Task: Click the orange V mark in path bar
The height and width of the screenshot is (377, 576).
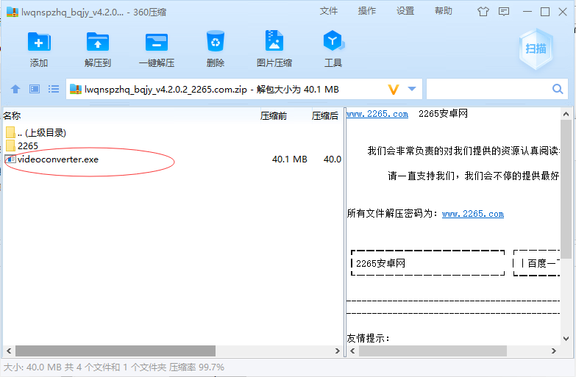Action: pos(394,89)
